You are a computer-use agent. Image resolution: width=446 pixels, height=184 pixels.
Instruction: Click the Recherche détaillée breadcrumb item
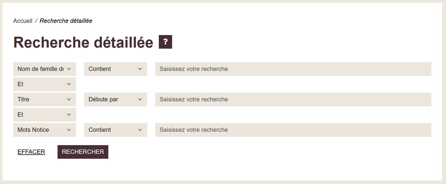point(66,21)
